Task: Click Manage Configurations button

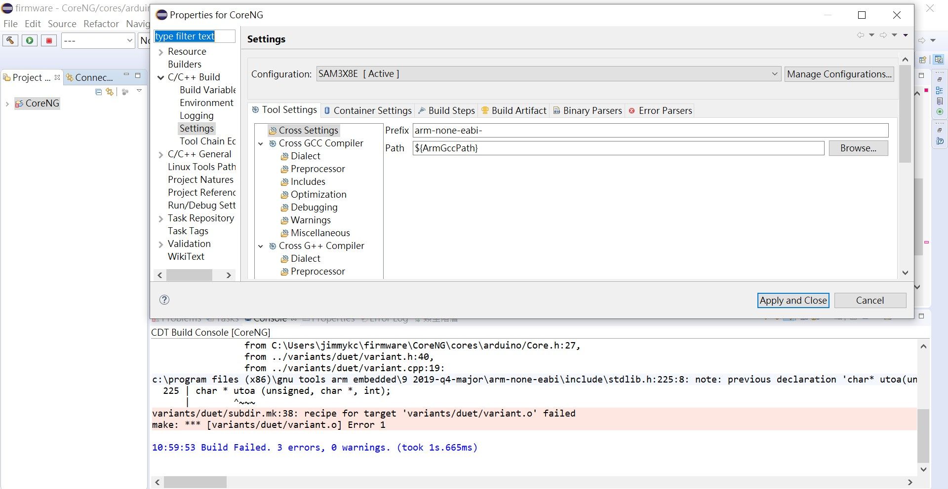Action: 839,74
